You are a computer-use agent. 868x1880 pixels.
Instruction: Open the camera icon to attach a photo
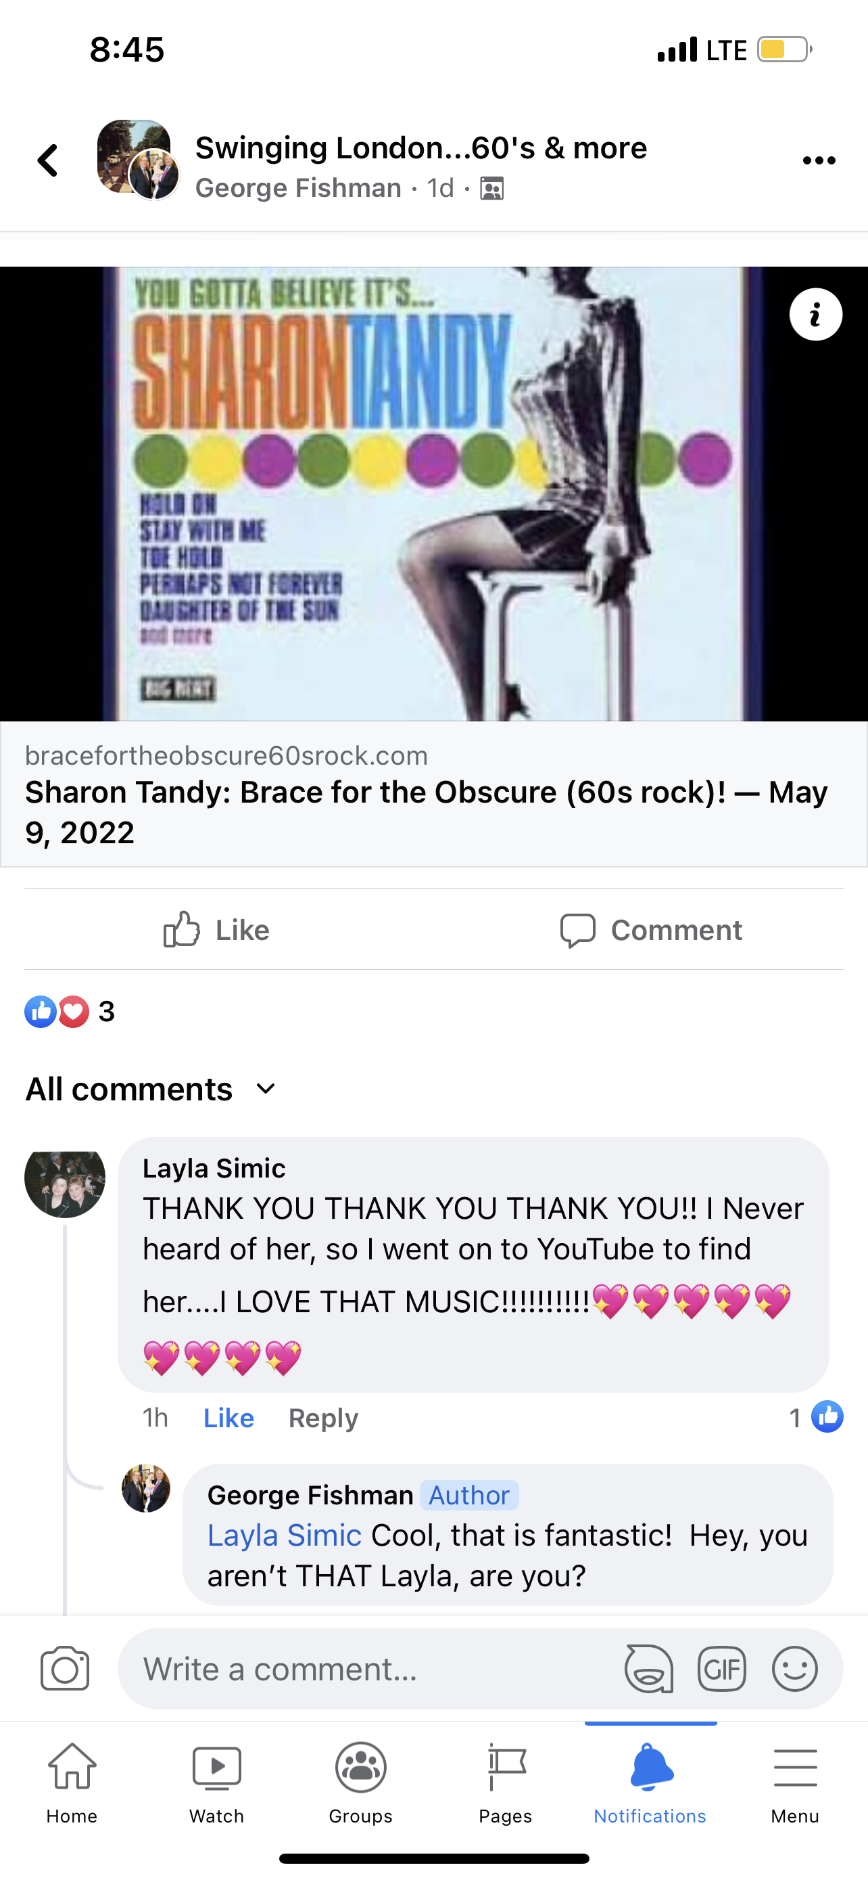(x=65, y=1668)
